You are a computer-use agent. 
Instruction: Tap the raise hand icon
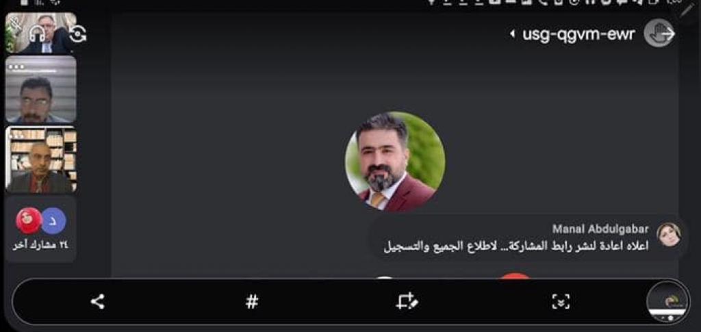659,33
